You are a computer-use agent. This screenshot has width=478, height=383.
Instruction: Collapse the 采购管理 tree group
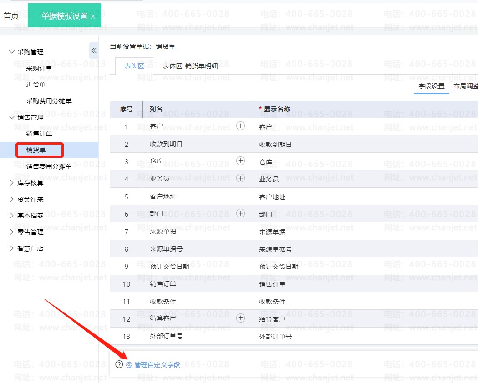pyautogui.click(x=11, y=52)
